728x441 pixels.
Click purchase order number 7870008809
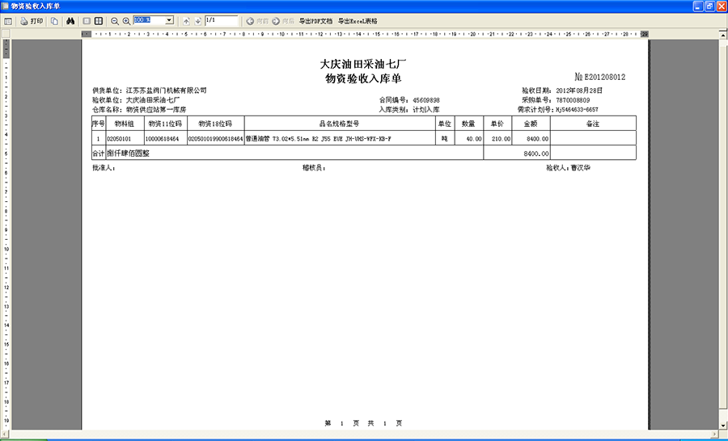point(573,100)
